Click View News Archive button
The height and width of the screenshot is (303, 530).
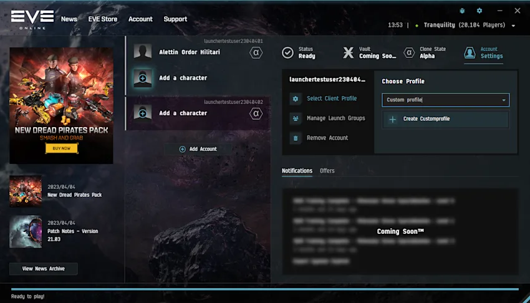click(43, 269)
